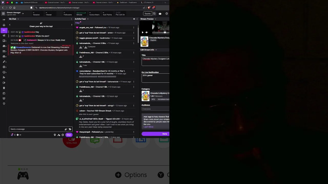Open the Analytics sidebar icon
Image resolution: width=328 pixels, height=184 pixels.
pos(4,41)
